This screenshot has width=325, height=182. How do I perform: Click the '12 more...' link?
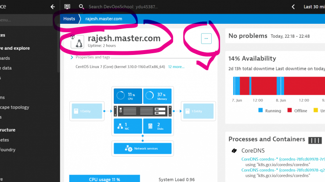tap(176, 67)
